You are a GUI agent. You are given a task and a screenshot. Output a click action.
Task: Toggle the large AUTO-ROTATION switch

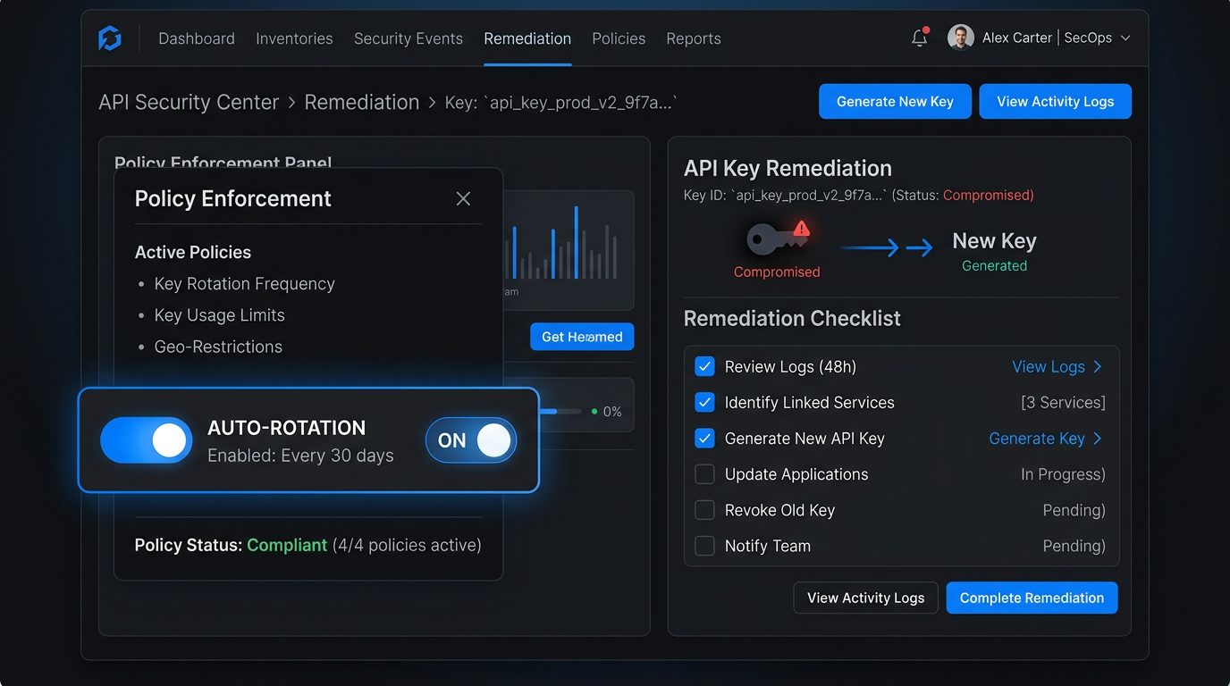point(147,440)
